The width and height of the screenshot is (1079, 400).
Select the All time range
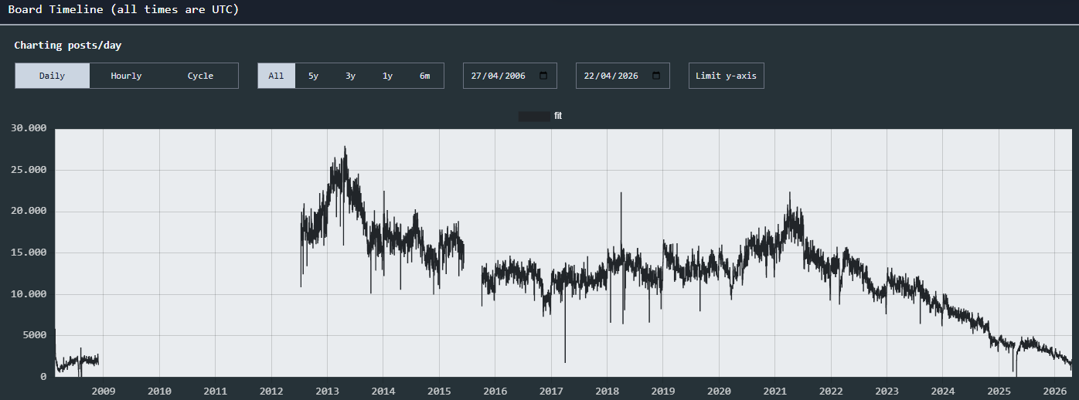276,76
